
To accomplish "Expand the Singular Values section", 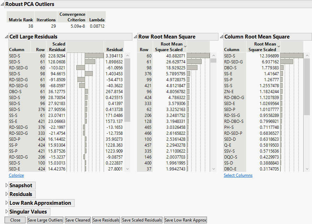I will click(7, 211).
